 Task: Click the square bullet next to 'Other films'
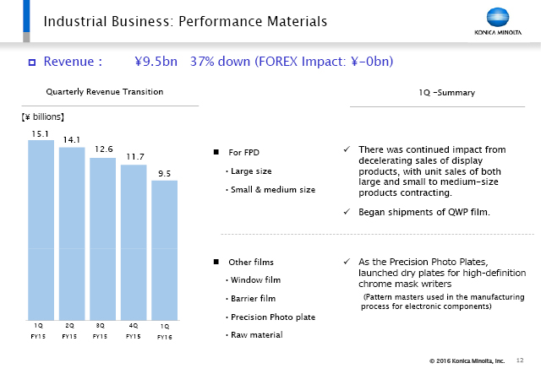(216, 262)
